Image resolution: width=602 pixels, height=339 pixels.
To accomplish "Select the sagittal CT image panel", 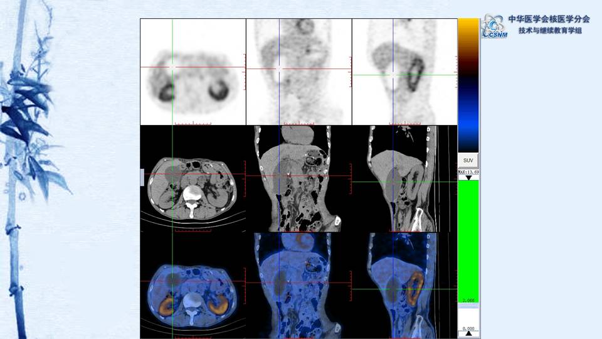I will tap(404, 179).
